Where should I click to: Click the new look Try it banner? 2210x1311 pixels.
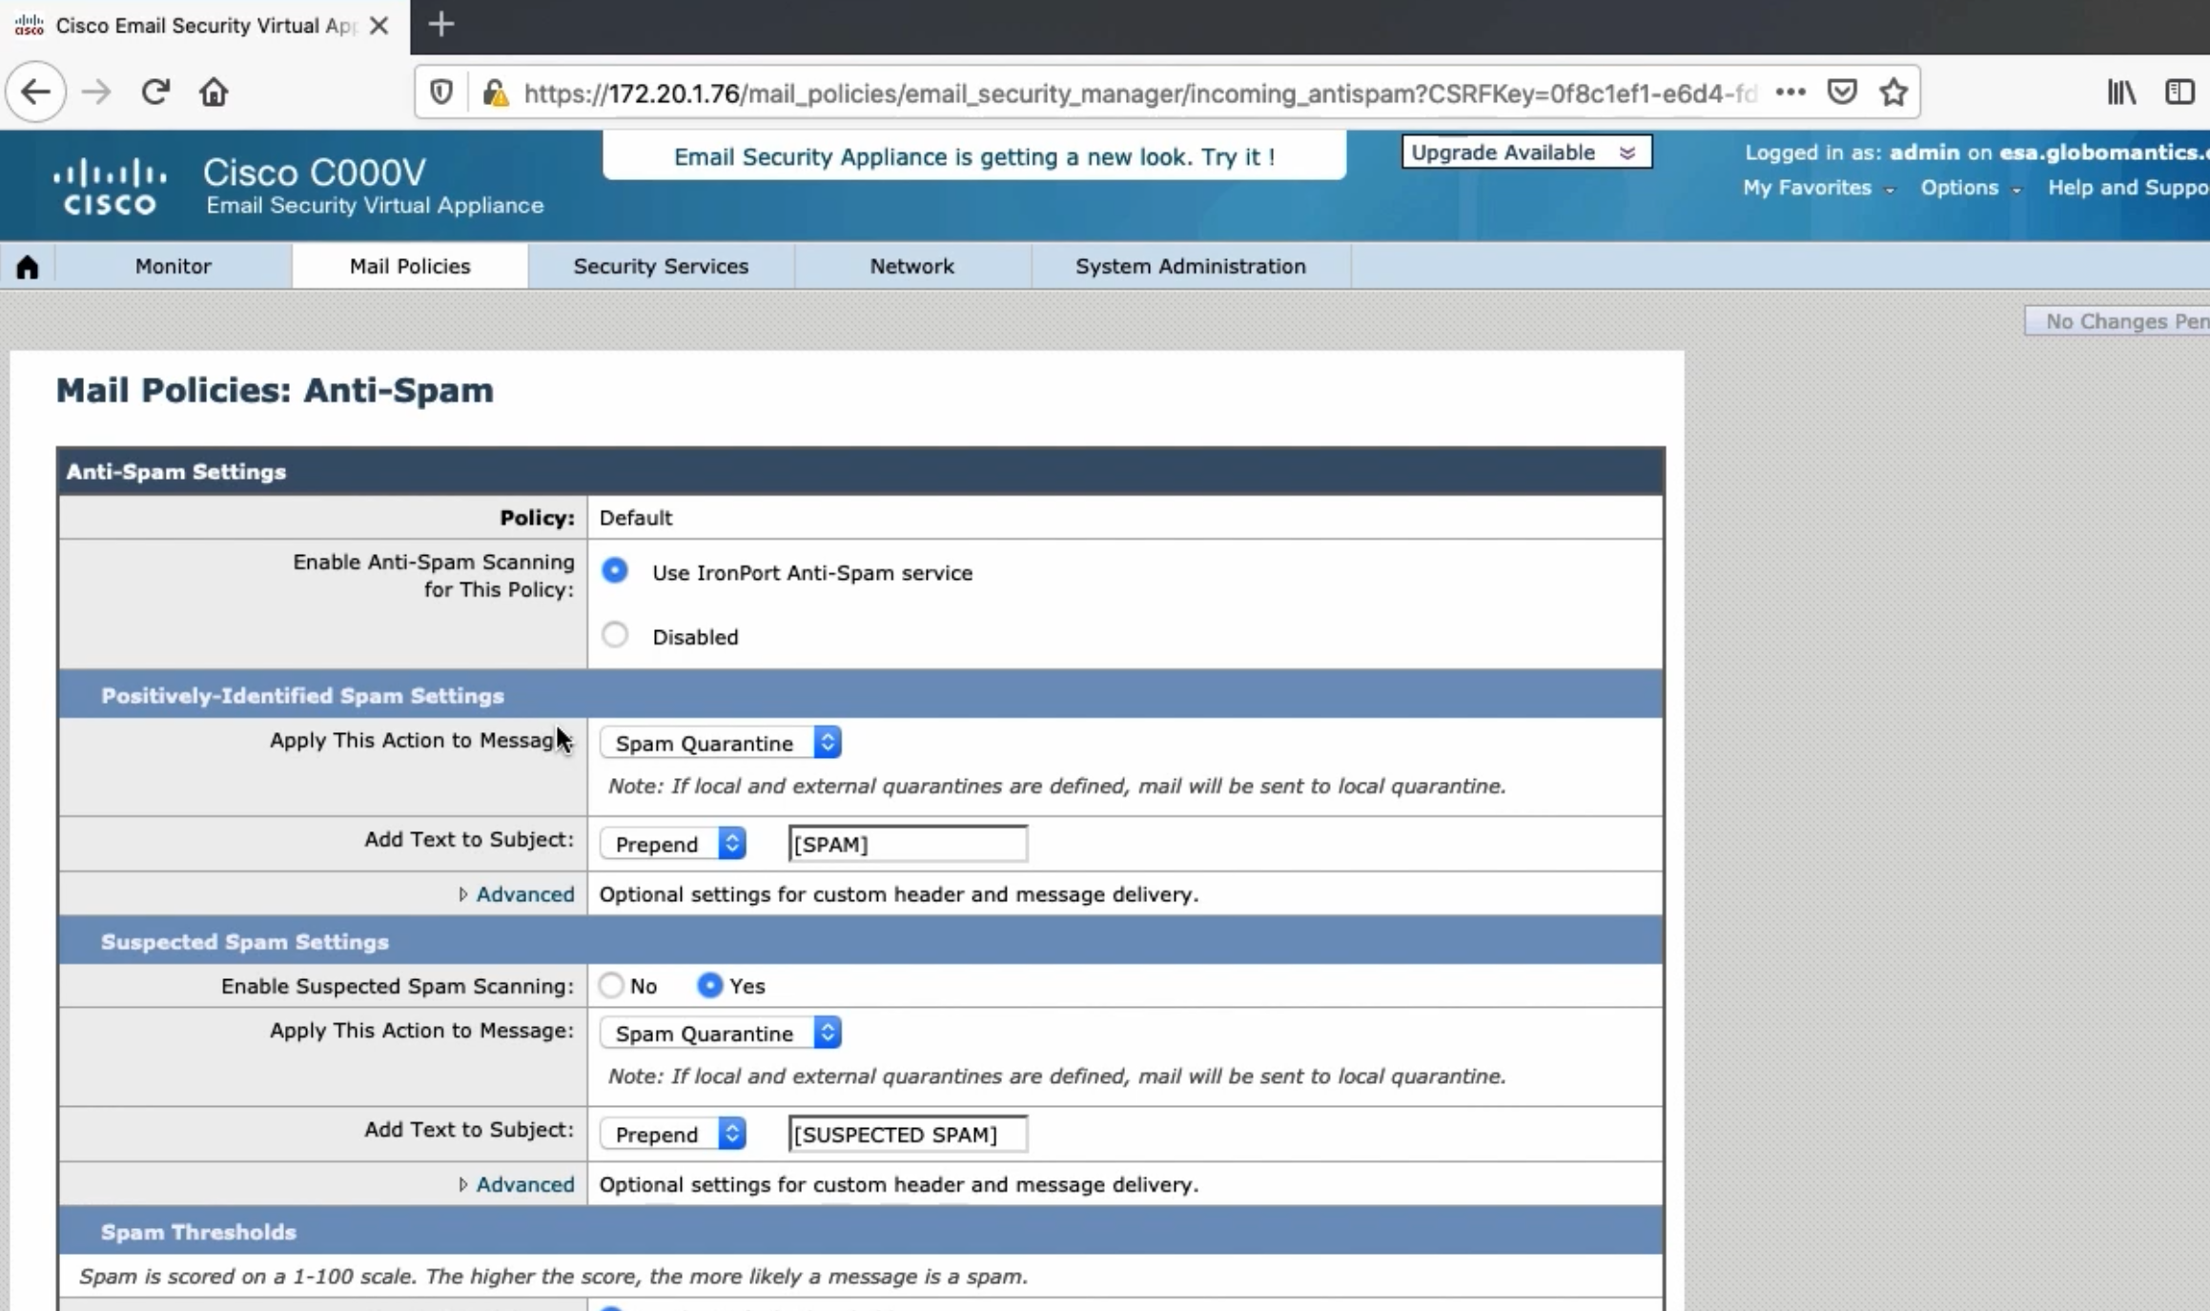(x=974, y=156)
